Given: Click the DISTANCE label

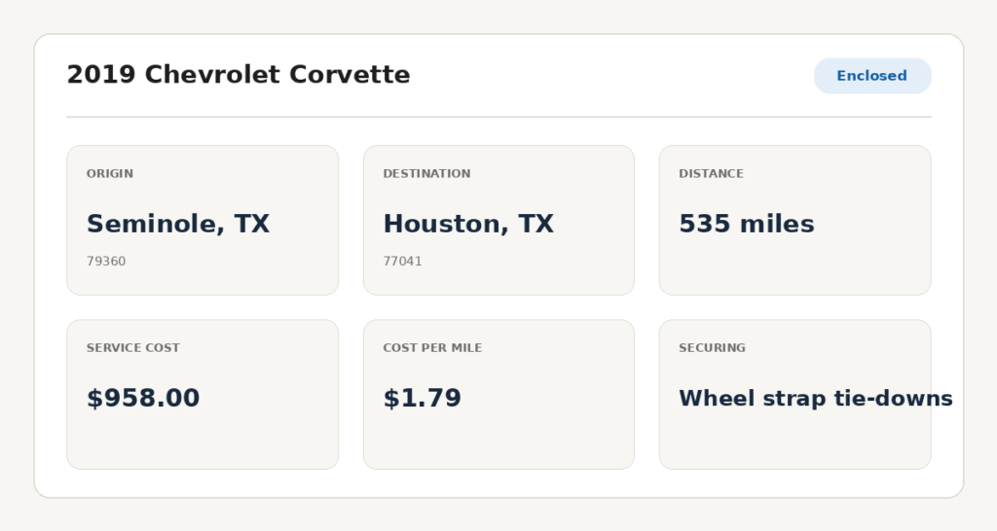Looking at the screenshot, I should coord(711,173).
